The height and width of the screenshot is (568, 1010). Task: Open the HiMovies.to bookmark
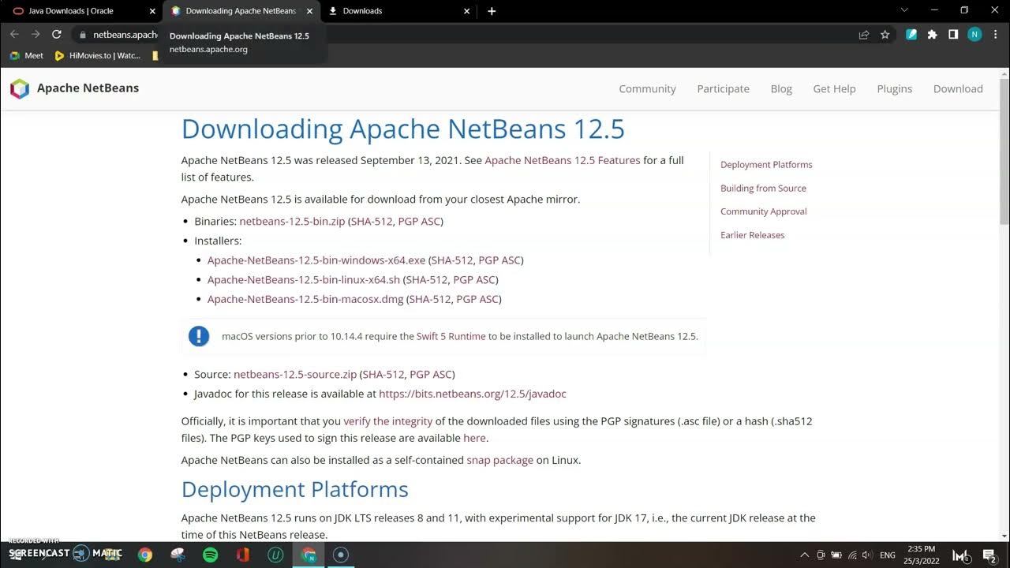tap(97, 55)
